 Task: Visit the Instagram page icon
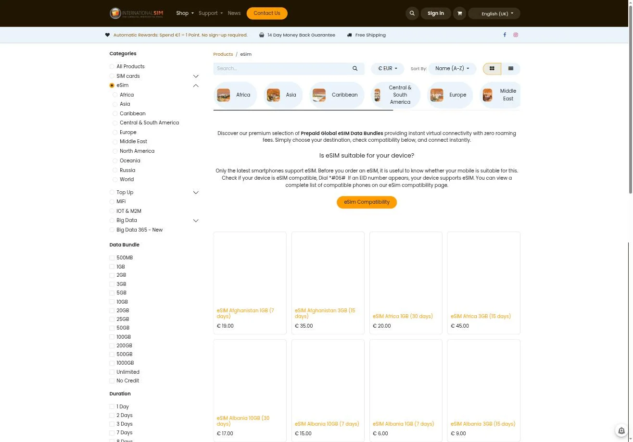[516, 35]
